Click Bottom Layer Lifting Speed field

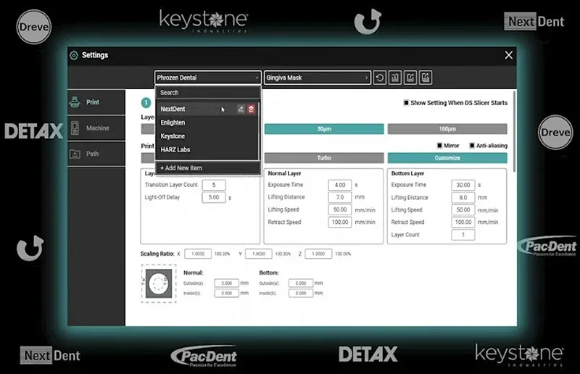[x=463, y=209]
